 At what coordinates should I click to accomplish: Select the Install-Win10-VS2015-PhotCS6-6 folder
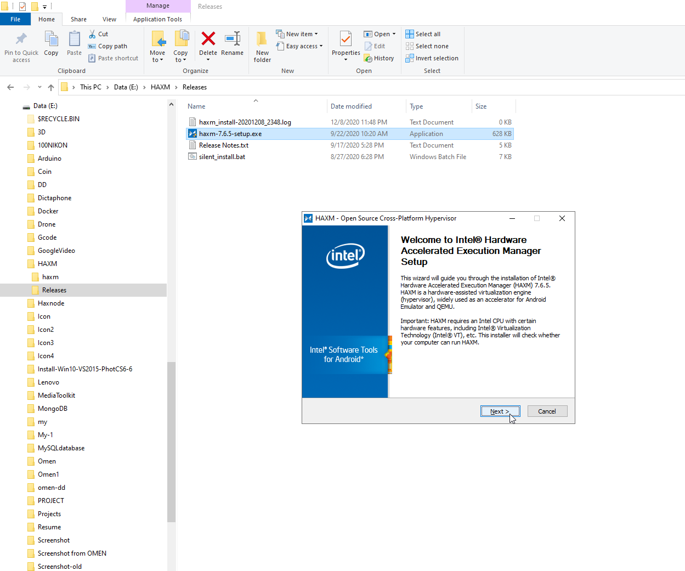click(85, 369)
